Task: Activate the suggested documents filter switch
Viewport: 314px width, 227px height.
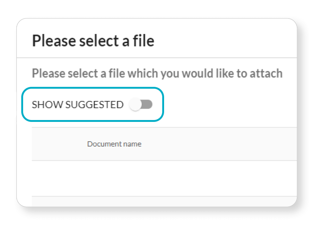Action: [x=141, y=105]
